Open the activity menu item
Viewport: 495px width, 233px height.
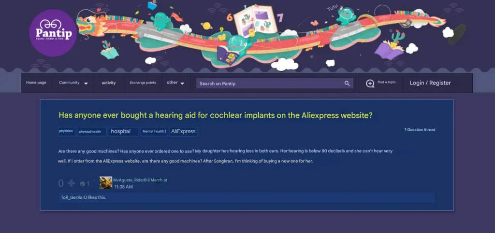[109, 83]
